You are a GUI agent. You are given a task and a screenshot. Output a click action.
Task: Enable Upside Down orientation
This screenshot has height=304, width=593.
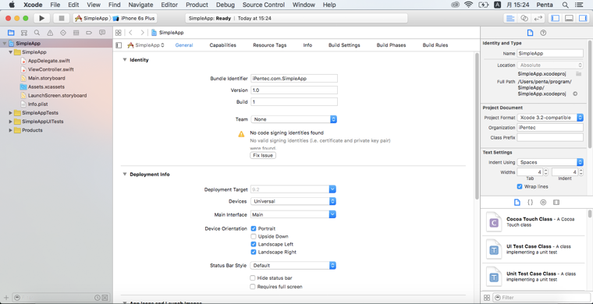point(254,236)
